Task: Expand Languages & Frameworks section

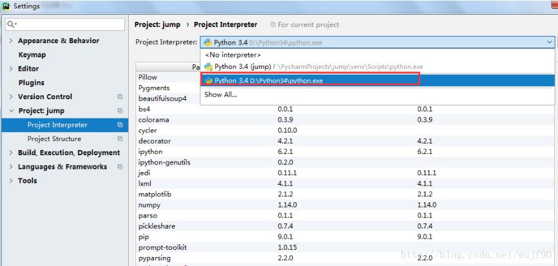Action: 11,167
